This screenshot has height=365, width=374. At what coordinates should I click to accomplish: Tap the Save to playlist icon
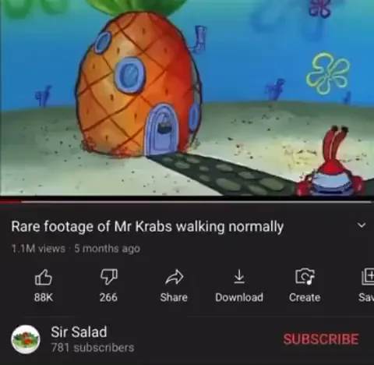coord(368,277)
